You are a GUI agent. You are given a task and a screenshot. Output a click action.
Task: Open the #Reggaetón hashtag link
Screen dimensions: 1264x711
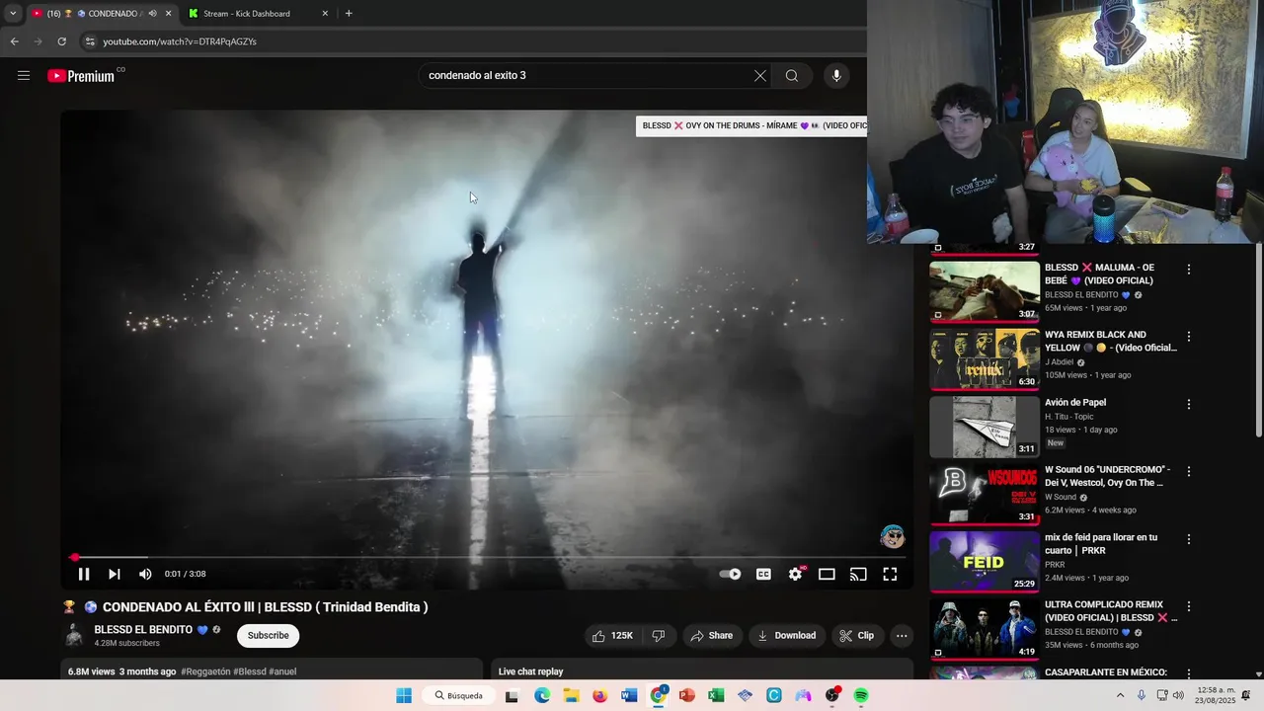pyautogui.click(x=205, y=671)
